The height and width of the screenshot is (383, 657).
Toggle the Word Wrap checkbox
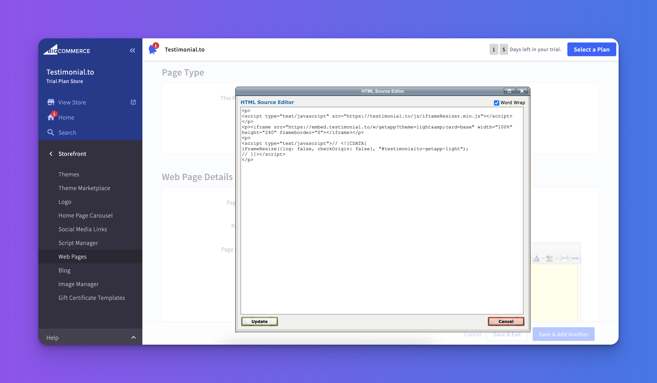pyautogui.click(x=496, y=103)
